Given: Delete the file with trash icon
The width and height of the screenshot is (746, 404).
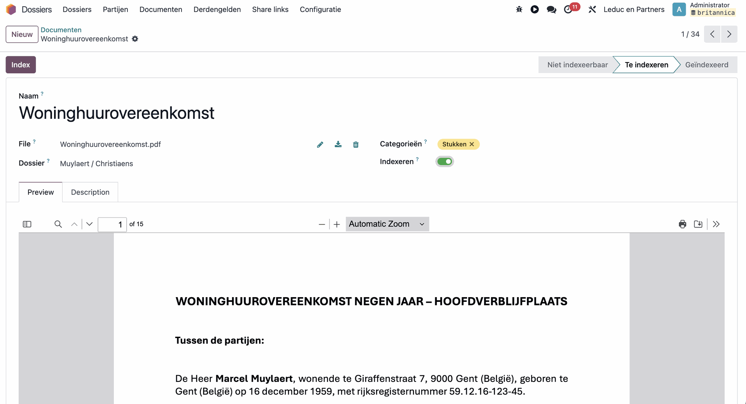Looking at the screenshot, I should pyautogui.click(x=356, y=145).
